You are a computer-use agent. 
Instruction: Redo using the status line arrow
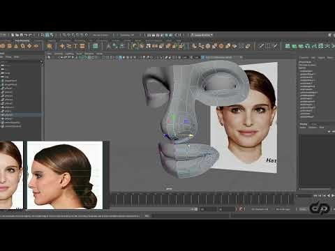tap(30, 35)
